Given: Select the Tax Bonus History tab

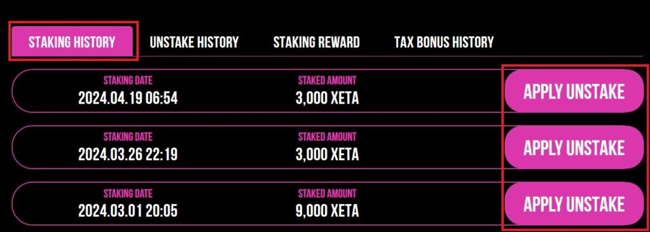Looking at the screenshot, I should coord(444,42).
